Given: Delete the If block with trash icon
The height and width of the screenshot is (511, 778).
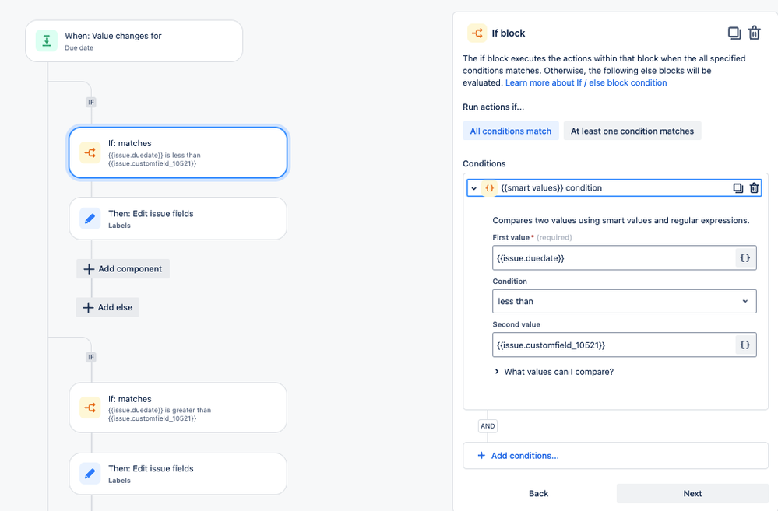Looking at the screenshot, I should (x=754, y=33).
